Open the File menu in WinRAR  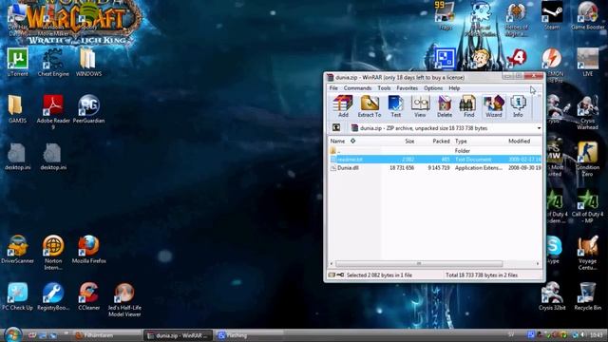[333, 88]
